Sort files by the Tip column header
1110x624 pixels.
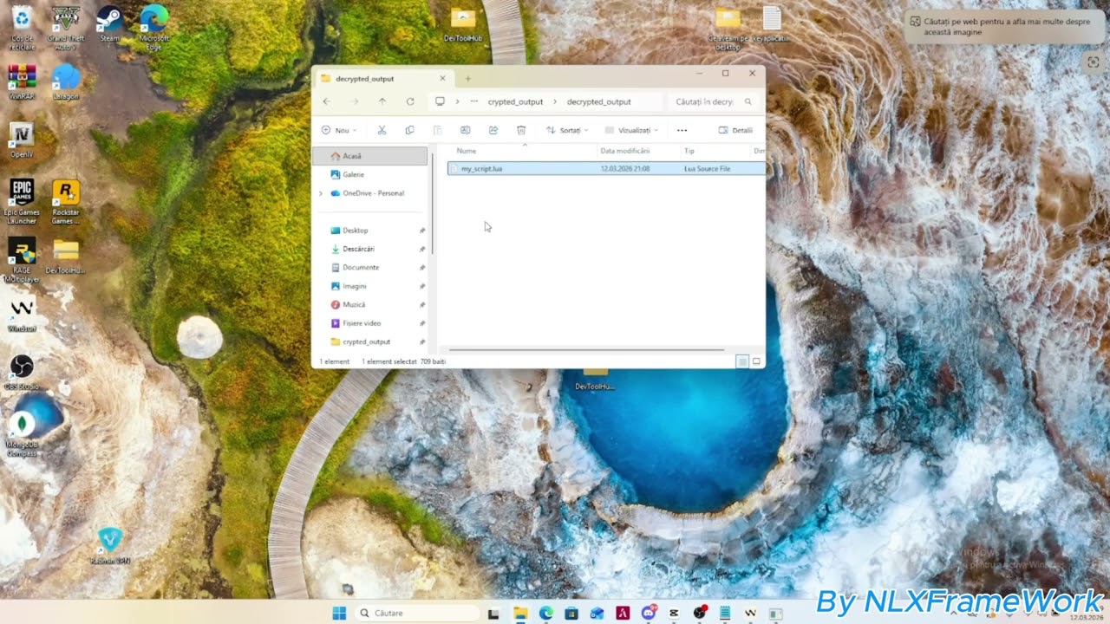689,151
